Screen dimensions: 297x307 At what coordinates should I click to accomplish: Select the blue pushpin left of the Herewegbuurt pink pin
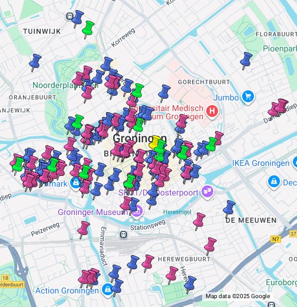click(133, 264)
